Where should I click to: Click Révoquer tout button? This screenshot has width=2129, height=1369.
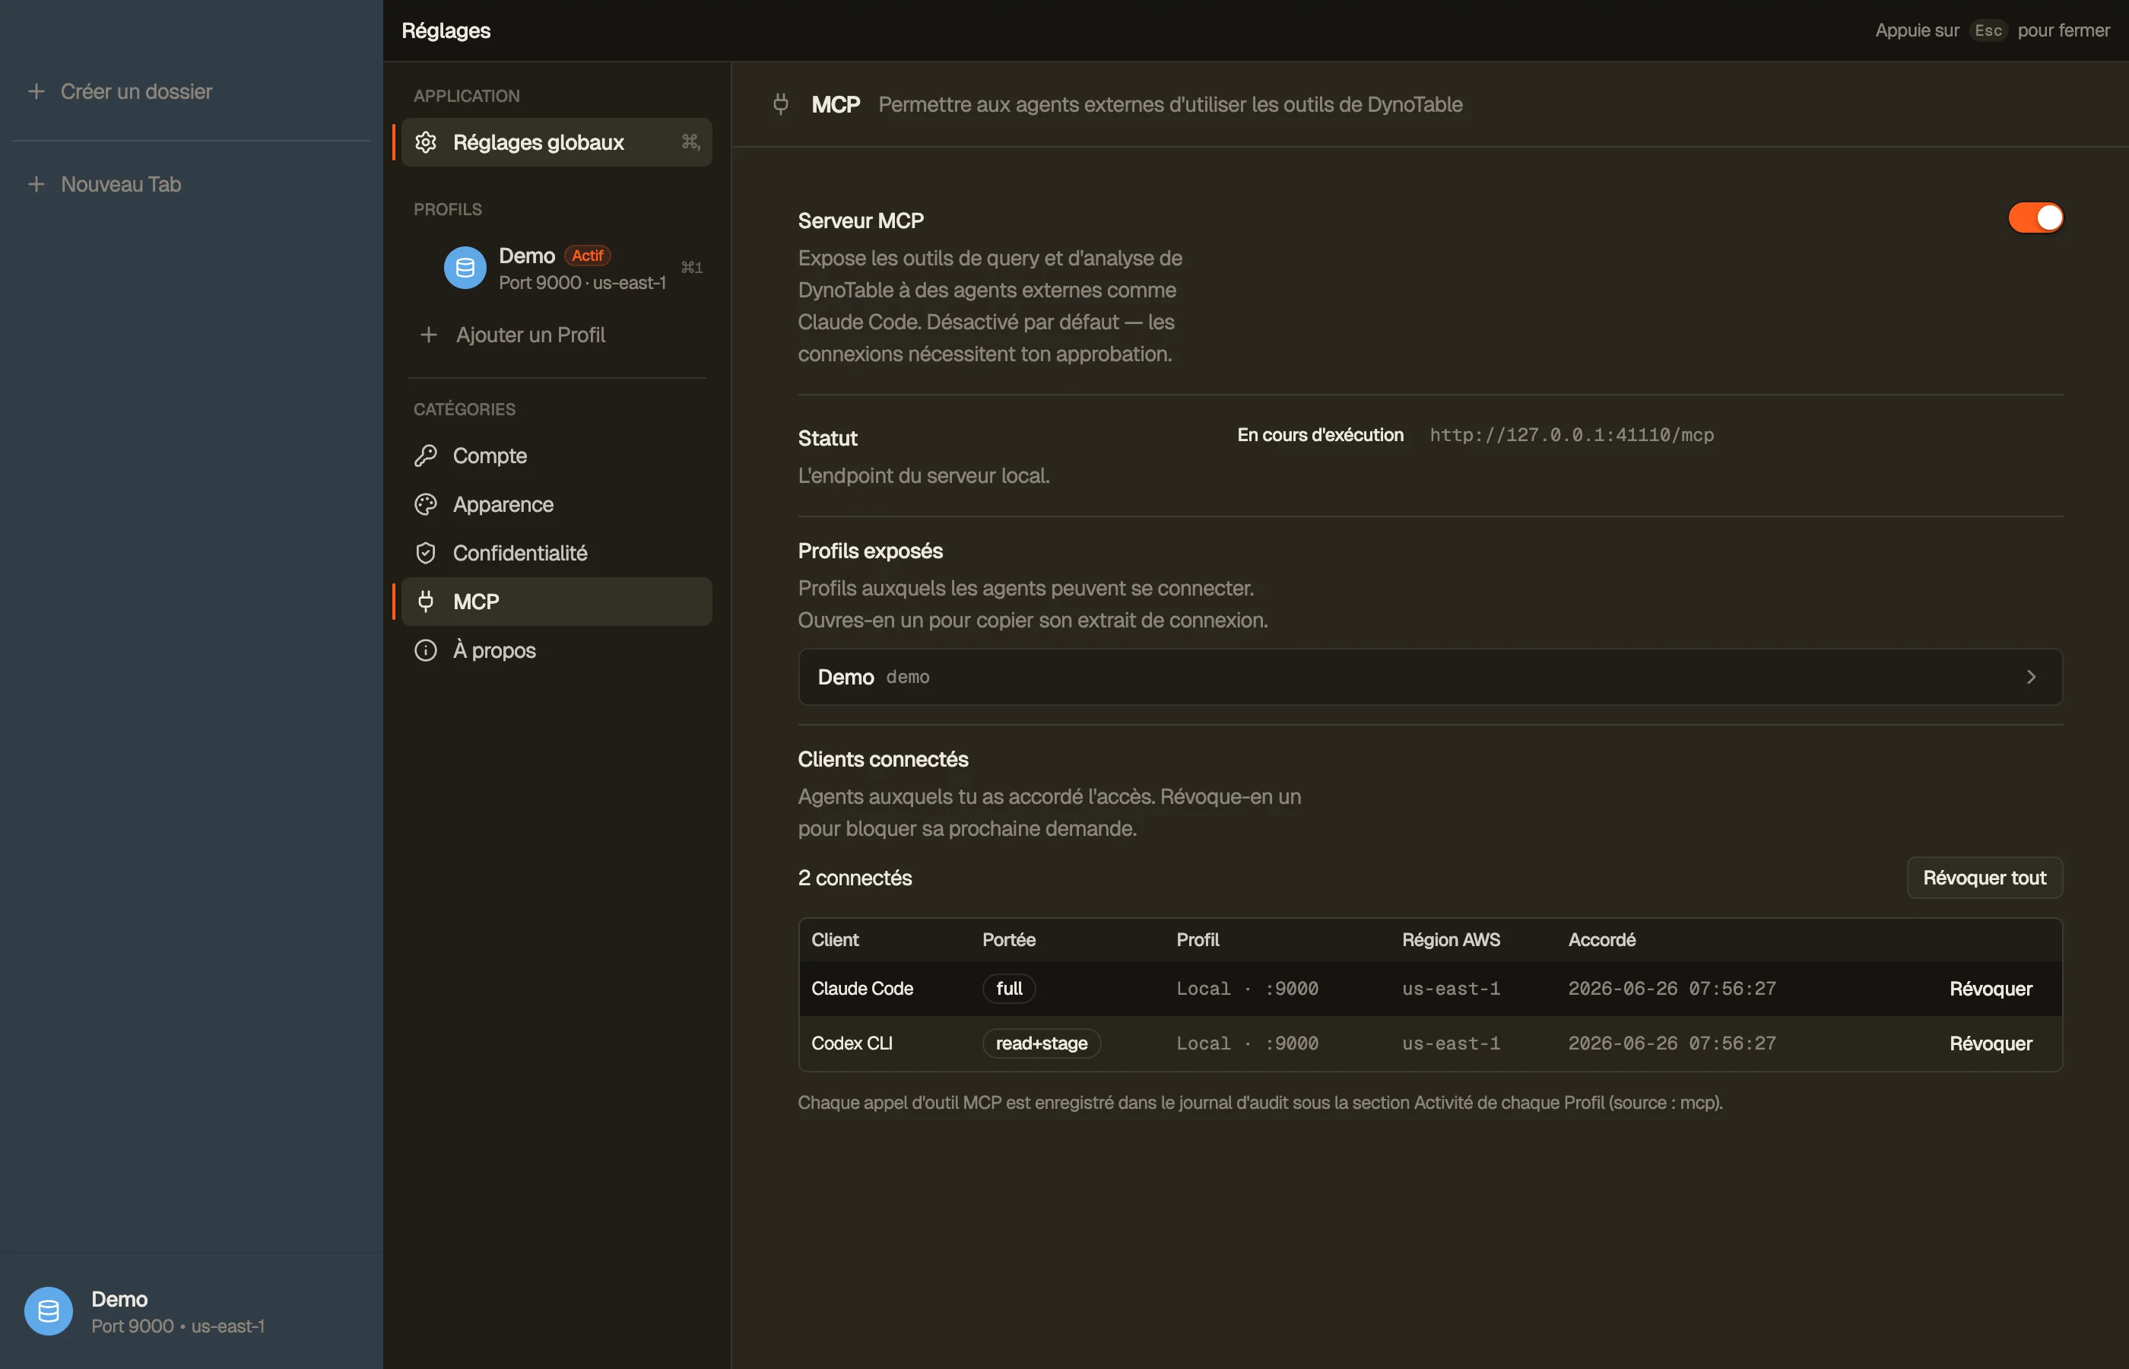tap(1985, 878)
